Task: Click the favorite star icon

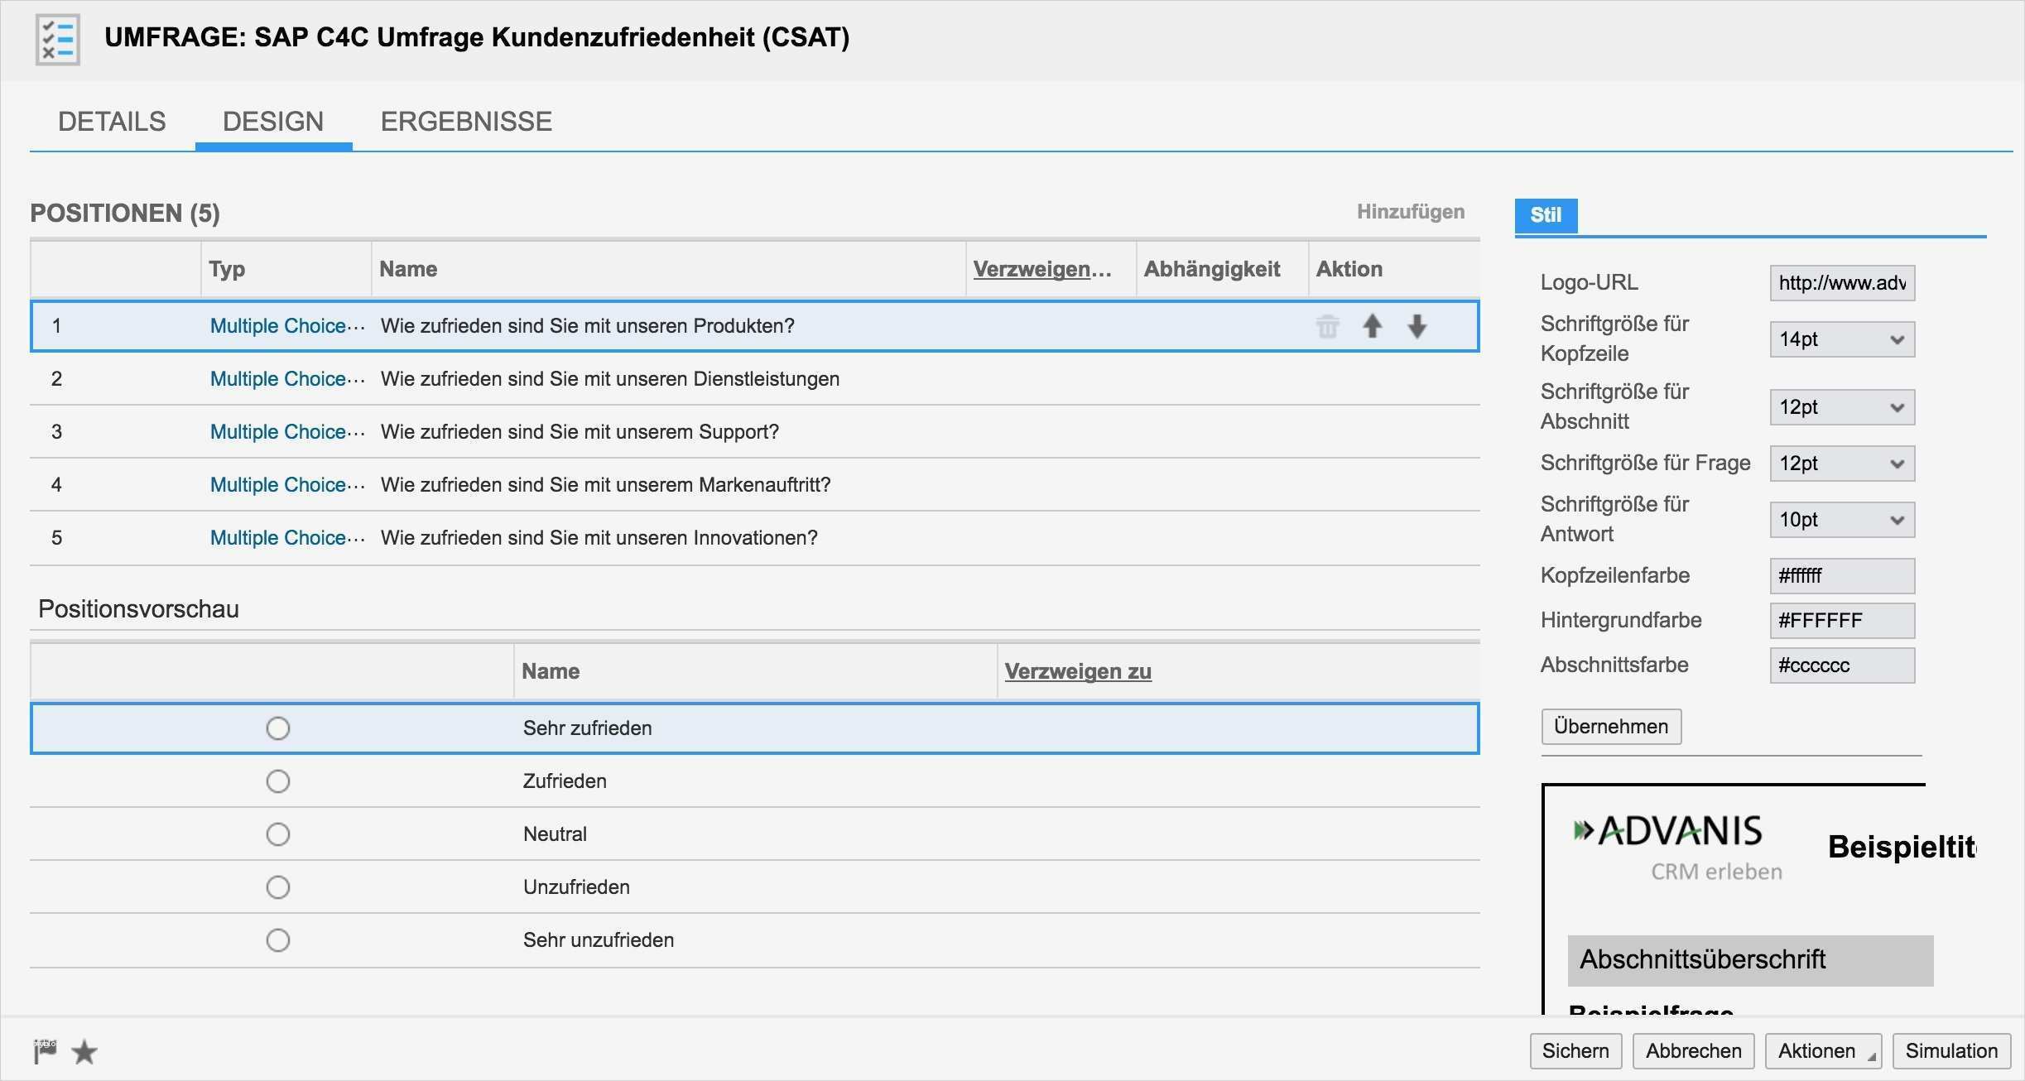Action: click(x=84, y=1052)
